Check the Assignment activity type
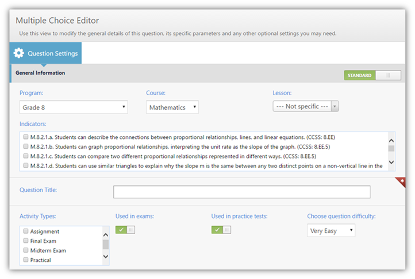415x279 pixels. tap(25, 231)
